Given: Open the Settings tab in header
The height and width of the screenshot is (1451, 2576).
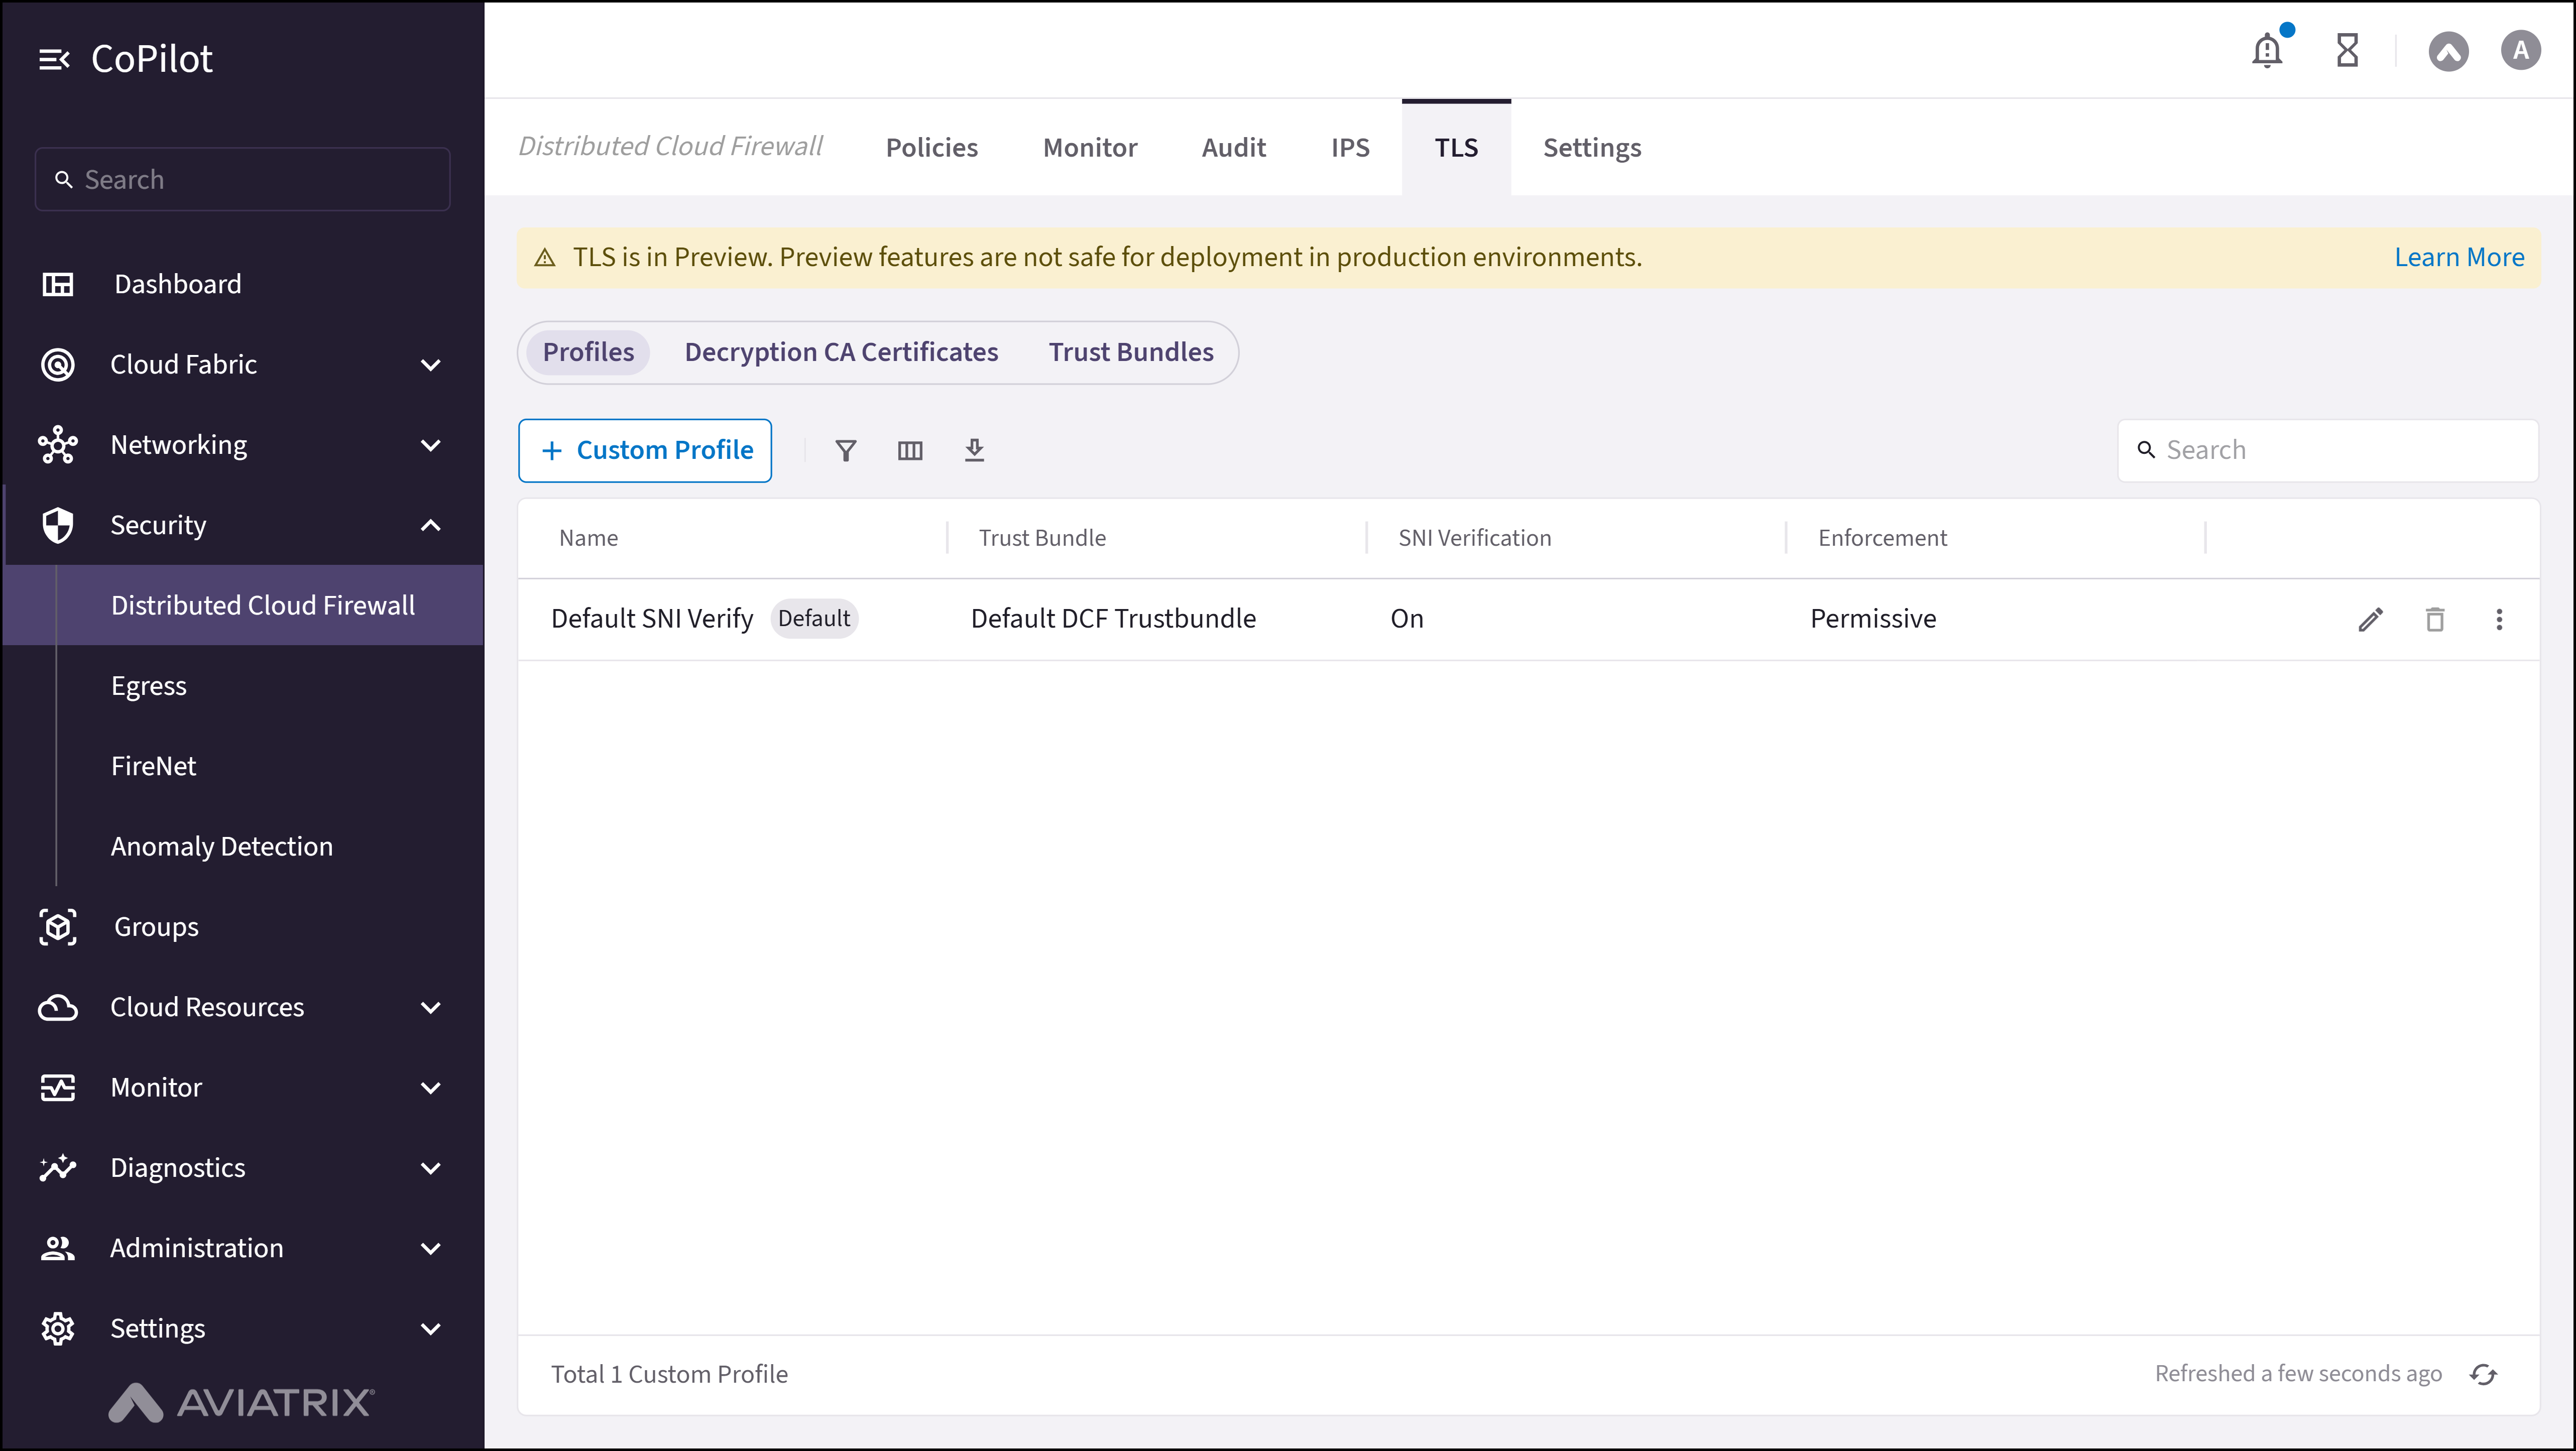Looking at the screenshot, I should pos(1592,148).
